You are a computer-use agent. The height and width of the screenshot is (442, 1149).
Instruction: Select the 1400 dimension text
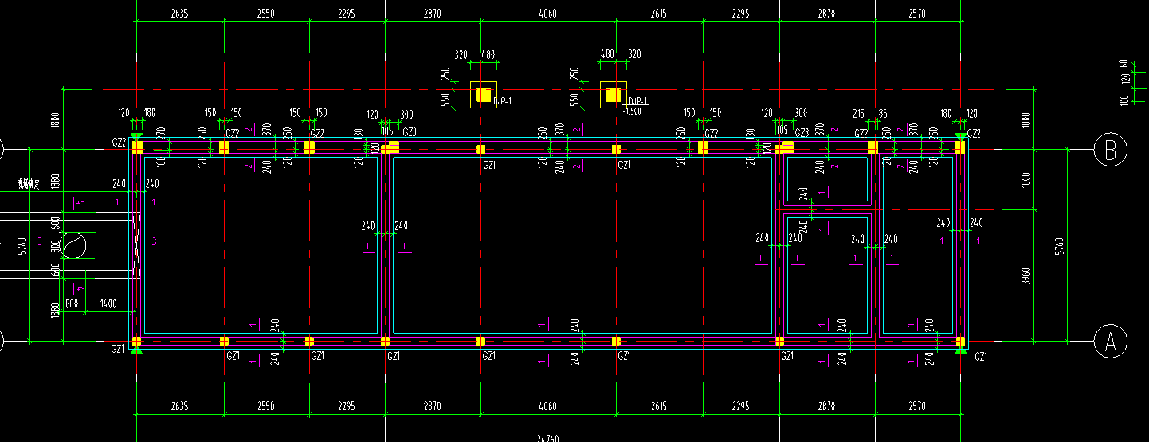point(108,303)
